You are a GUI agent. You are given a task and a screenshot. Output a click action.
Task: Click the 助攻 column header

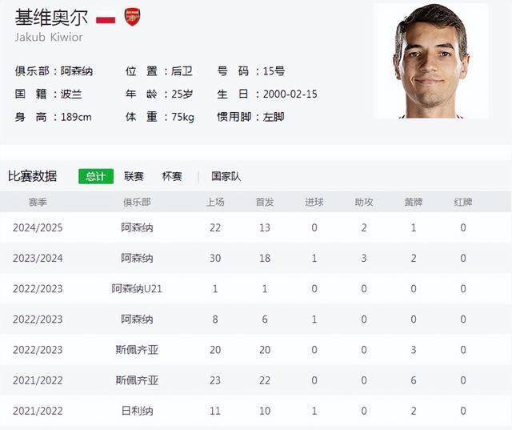coord(364,203)
